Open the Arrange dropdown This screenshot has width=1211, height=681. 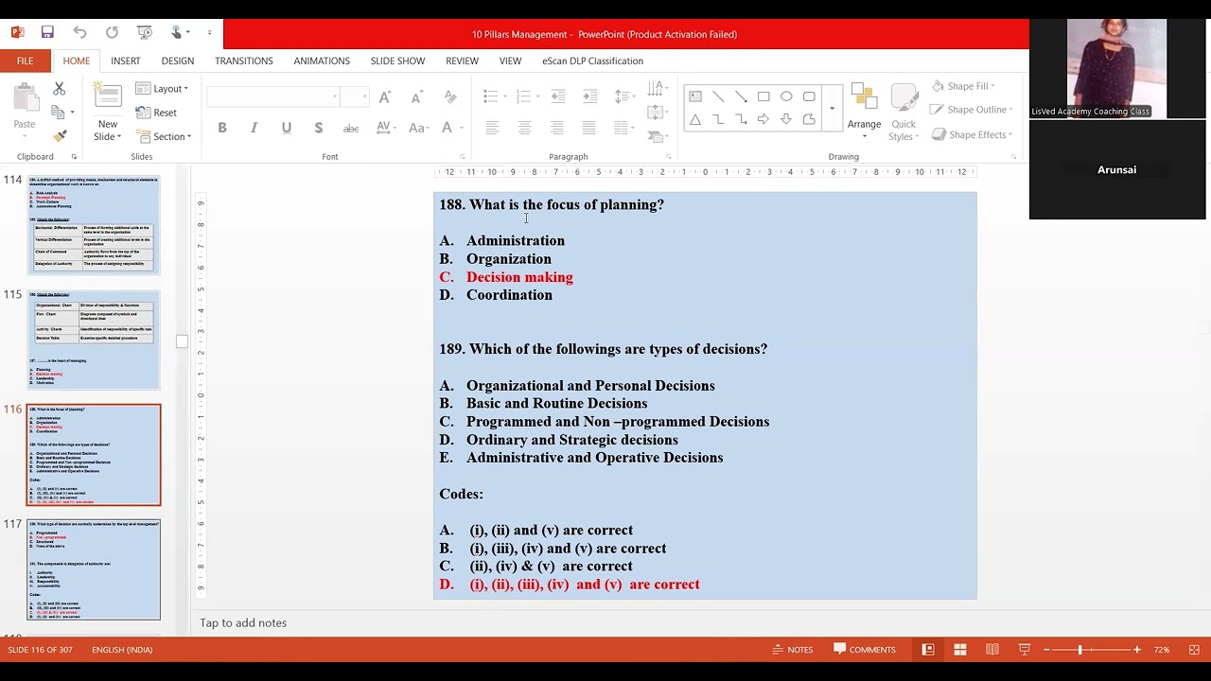[x=864, y=113]
